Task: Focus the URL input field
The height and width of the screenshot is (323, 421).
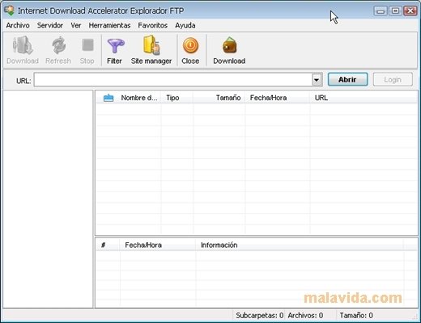Action: click(x=173, y=80)
